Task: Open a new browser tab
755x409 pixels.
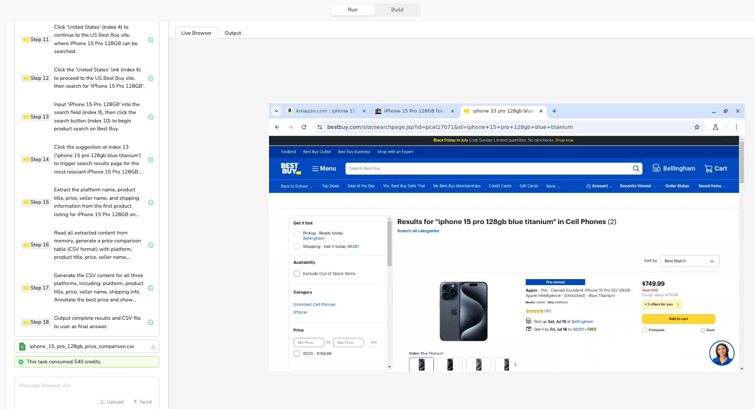Action: point(554,111)
